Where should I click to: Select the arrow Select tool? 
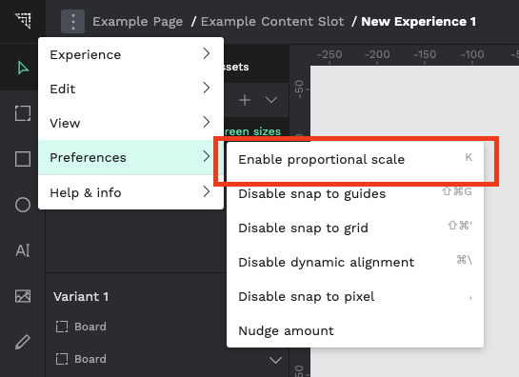pyautogui.click(x=23, y=68)
